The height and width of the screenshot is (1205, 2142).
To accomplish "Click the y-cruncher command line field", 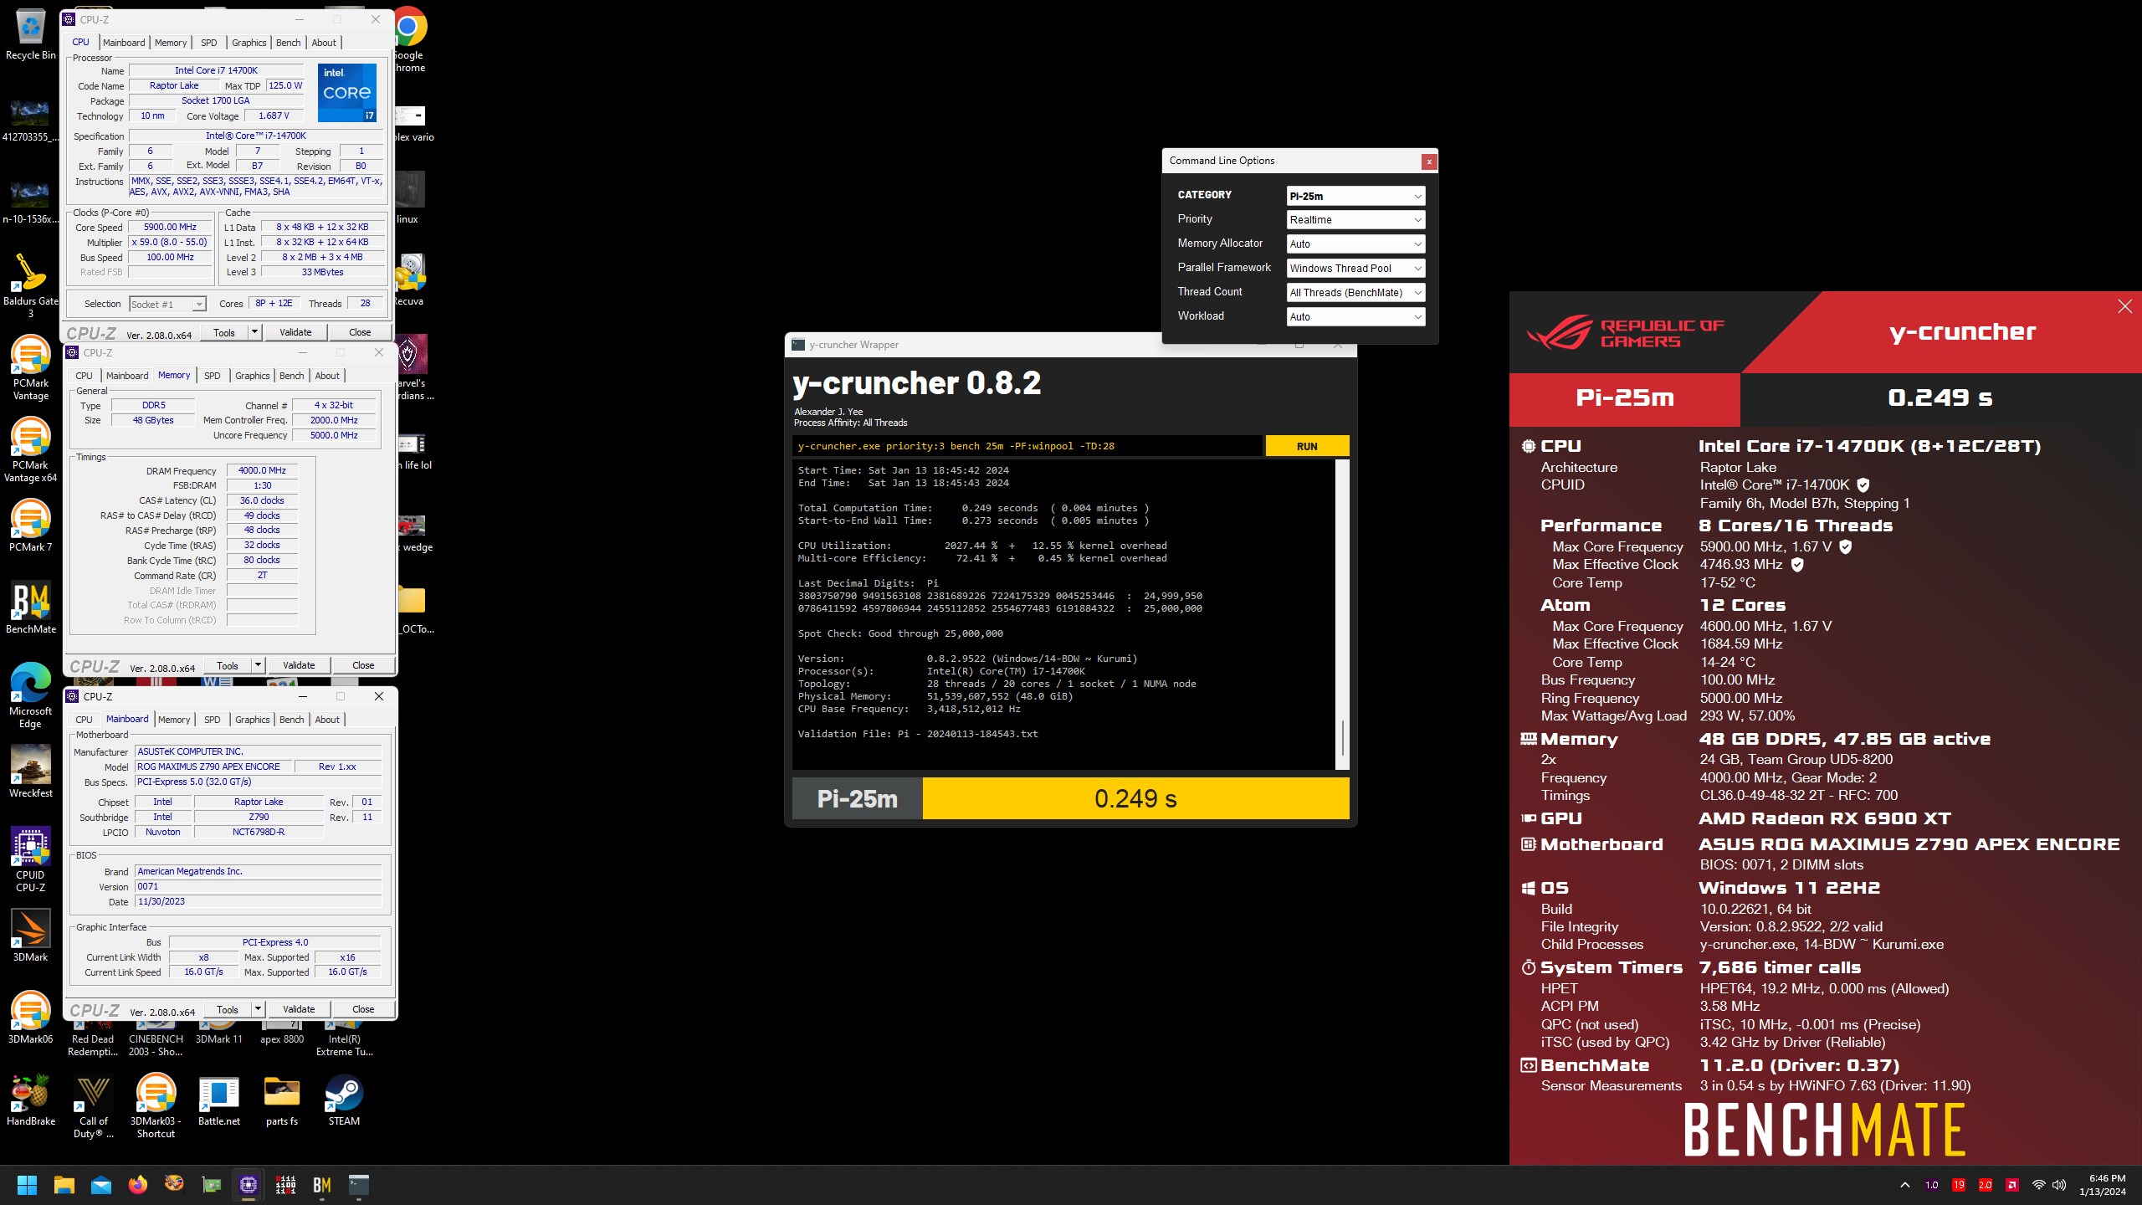I will click(x=1027, y=446).
